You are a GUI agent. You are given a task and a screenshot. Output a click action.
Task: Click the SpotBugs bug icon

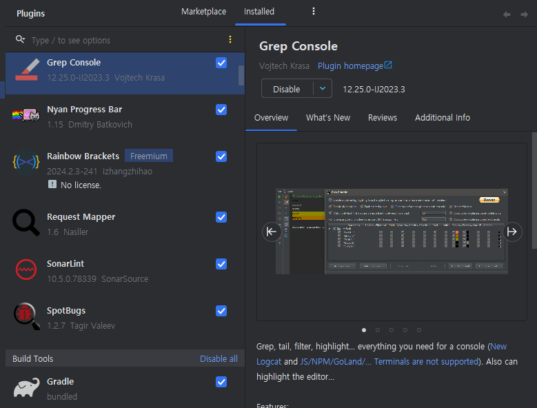tap(26, 316)
